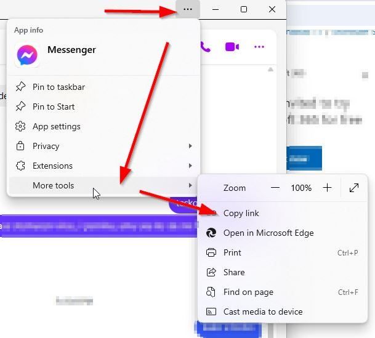
Task: Expand the More tools submenu arrow
Action: coord(190,185)
